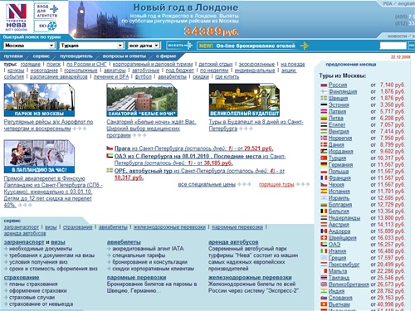Open the Греция tours link

337,258
